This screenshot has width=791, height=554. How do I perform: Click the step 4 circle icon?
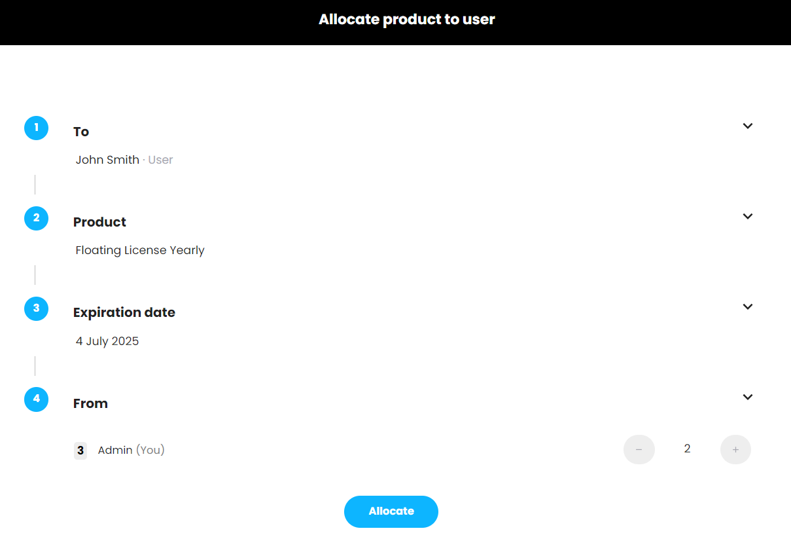point(36,399)
